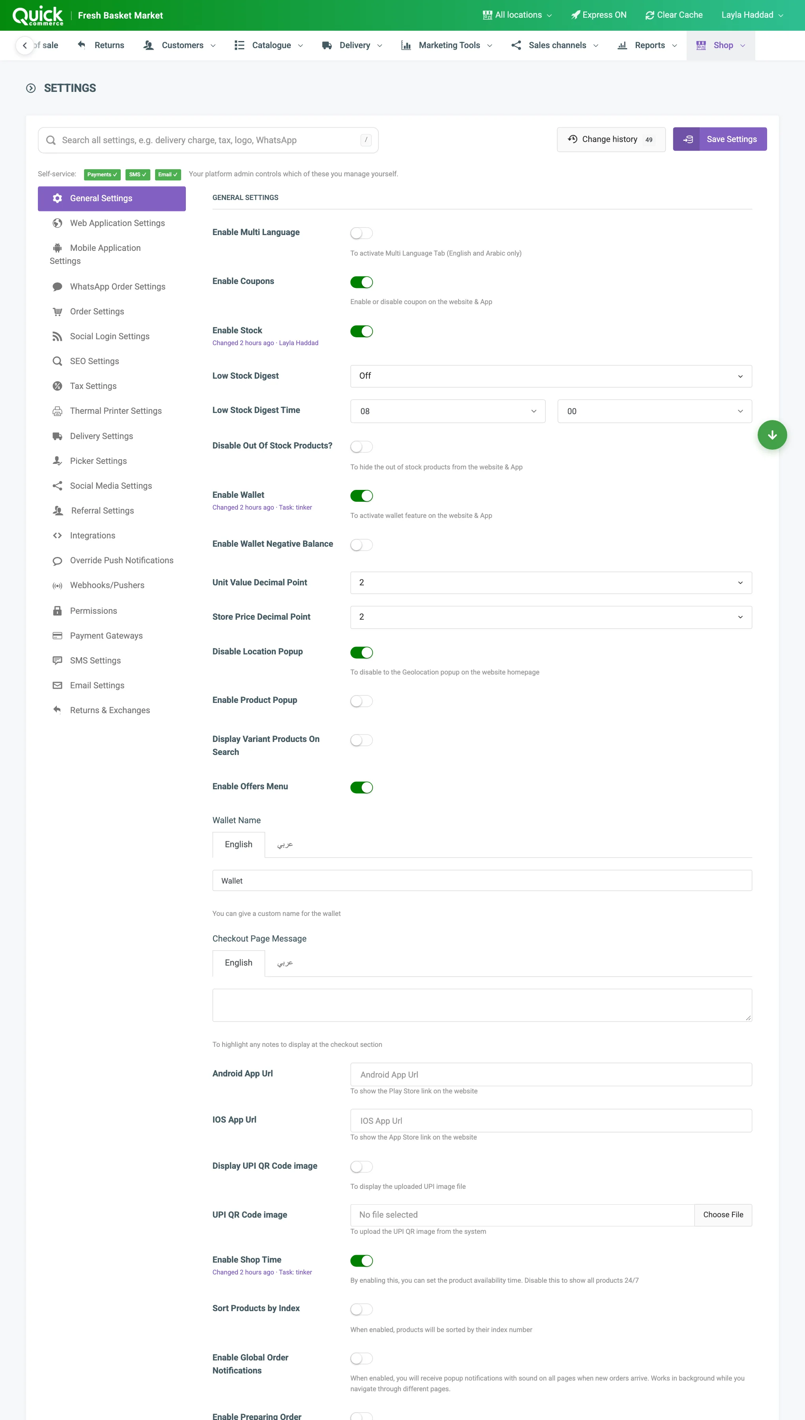Open the Catalogue menu
Viewport: 805px width, 1420px height.
click(x=269, y=45)
